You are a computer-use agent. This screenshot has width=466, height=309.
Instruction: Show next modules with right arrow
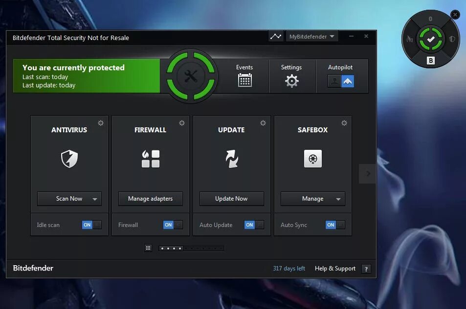point(368,173)
